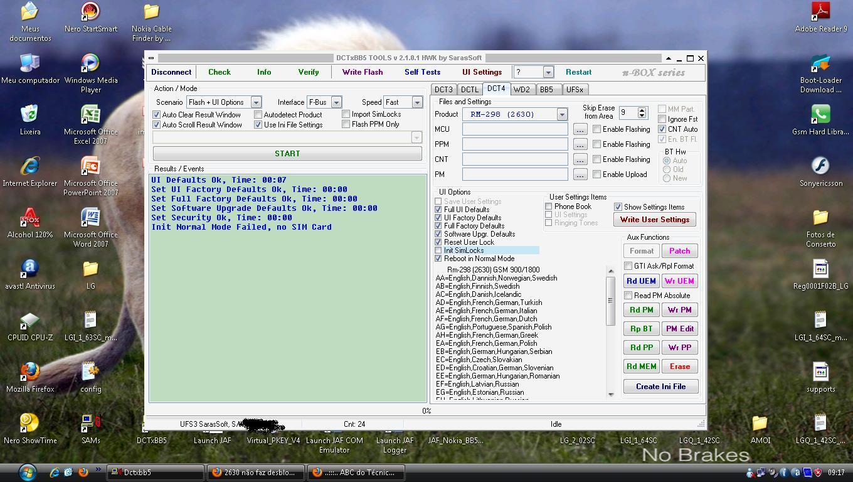Browse for the PPM file
The image size is (853, 482).
[580, 144]
